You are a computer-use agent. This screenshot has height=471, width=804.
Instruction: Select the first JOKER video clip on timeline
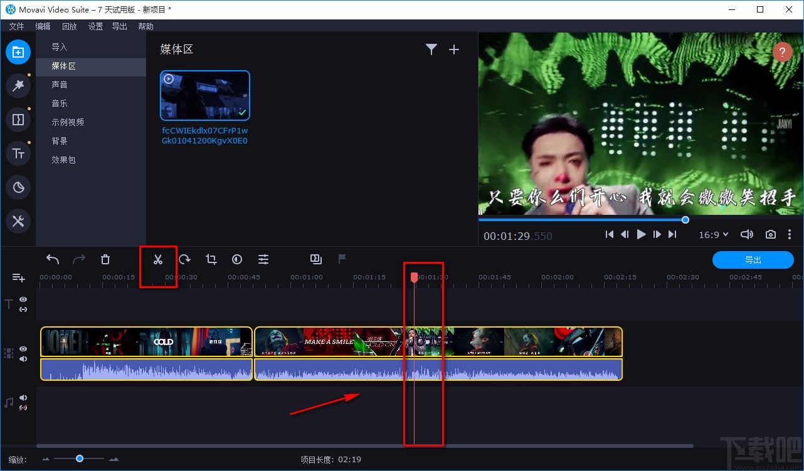coord(146,342)
